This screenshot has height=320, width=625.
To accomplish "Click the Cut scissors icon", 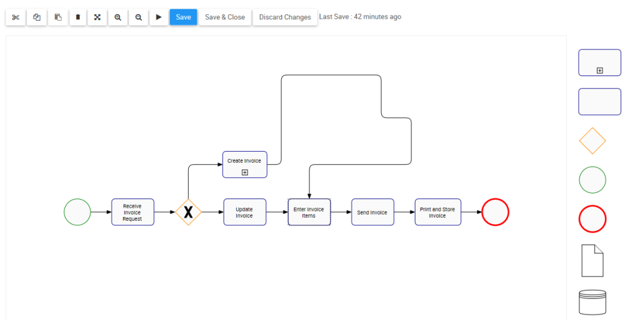I will pos(16,17).
